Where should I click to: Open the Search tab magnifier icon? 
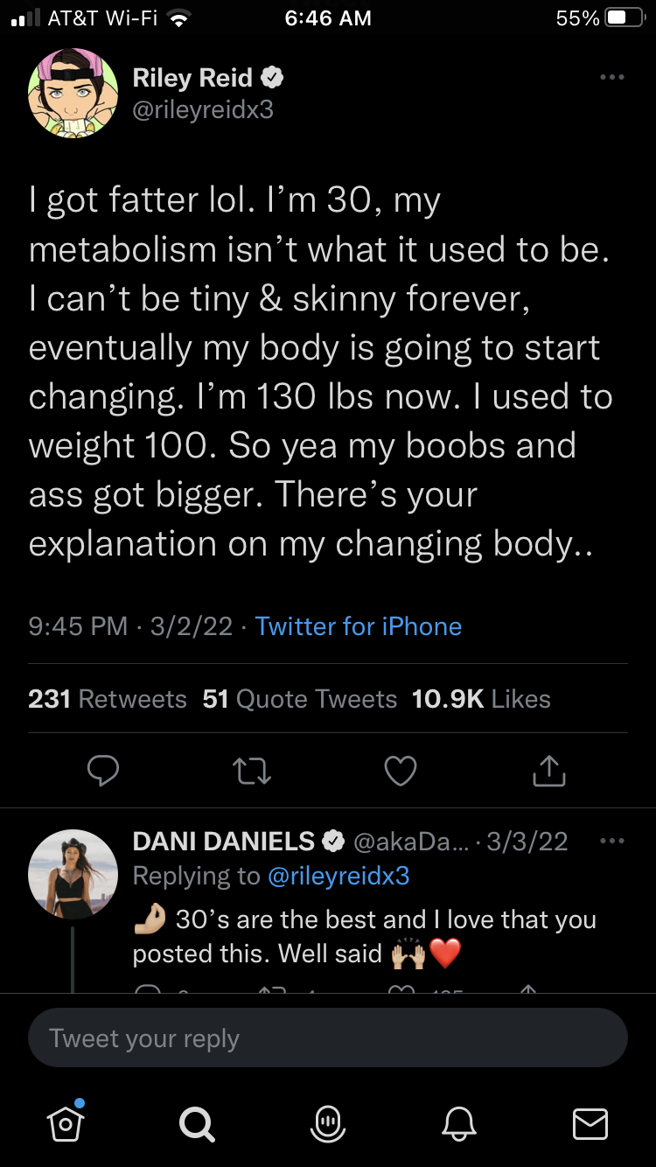pyautogui.click(x=195, y=1122)
